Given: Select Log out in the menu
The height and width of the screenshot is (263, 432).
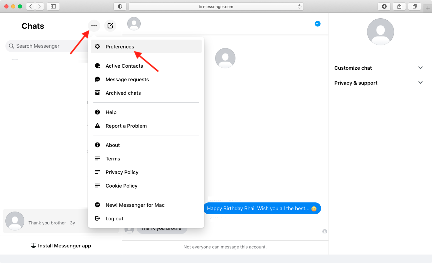Looking at the screenshot, I should [x=146, y=218].
